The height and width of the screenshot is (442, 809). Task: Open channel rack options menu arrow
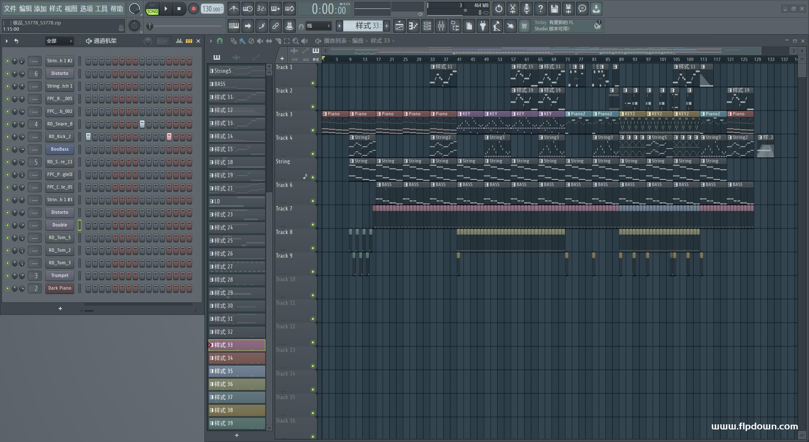tap(7, 41)
